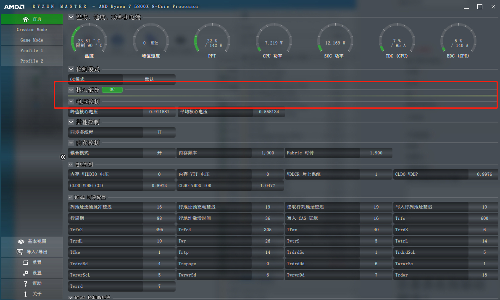Collapse the 温度、速度、功率和电流 section
500x300 pixels.
tap(71, 18)
